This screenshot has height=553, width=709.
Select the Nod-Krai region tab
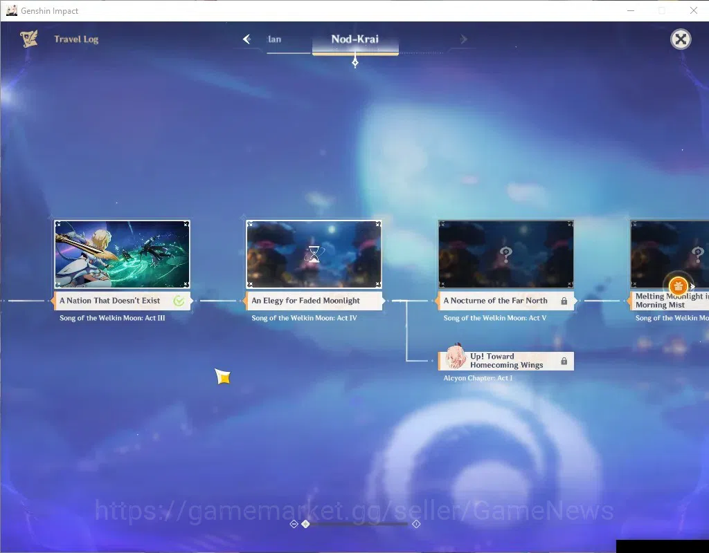tap(355, 39)
